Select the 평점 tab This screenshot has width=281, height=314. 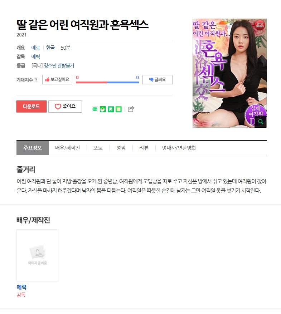121,148
